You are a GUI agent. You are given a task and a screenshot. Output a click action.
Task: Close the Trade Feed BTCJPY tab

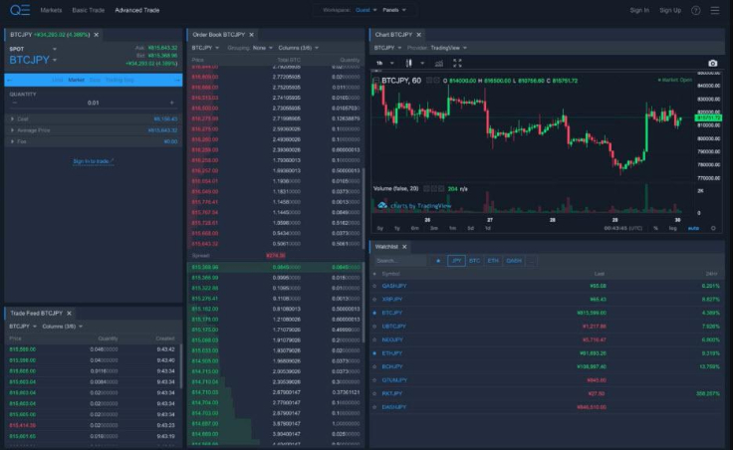point(69,313)
